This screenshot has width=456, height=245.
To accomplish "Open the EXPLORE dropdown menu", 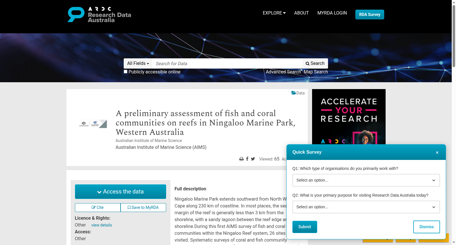I will click(x=274, y=13).
